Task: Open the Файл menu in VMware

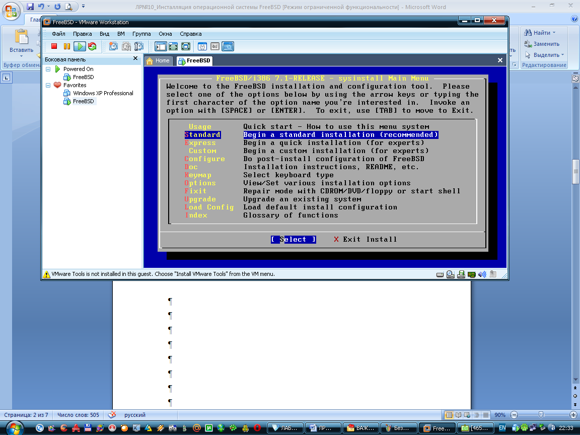Action: (58, 34)
